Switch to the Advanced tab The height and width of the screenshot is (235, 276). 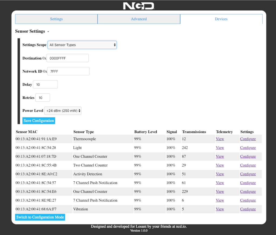click(x=139, y=19)
